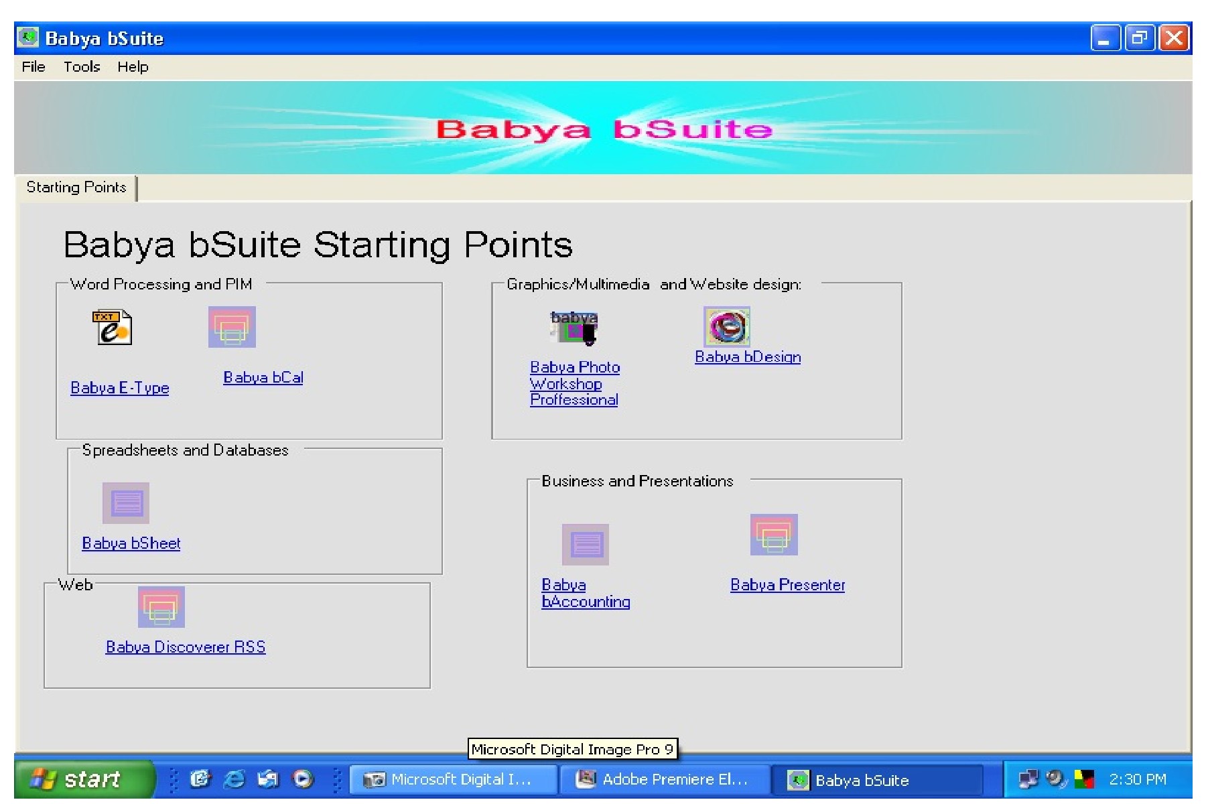This screenshot has height=804, width=1206.
Task: Click the Babya bAccounting icon
Action: tap(586, 545)
